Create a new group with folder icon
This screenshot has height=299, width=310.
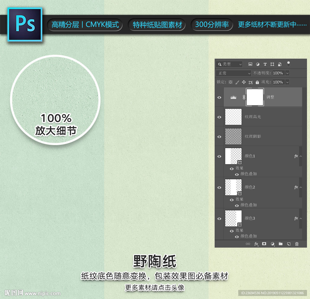click(x=281, y=244)
